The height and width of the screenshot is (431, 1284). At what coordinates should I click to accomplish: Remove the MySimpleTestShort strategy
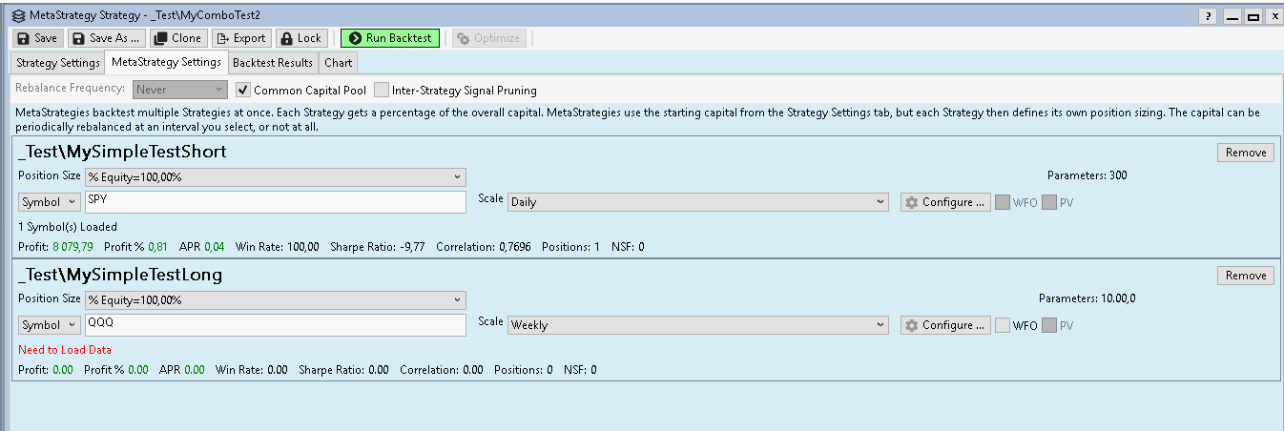point(1245,153)
